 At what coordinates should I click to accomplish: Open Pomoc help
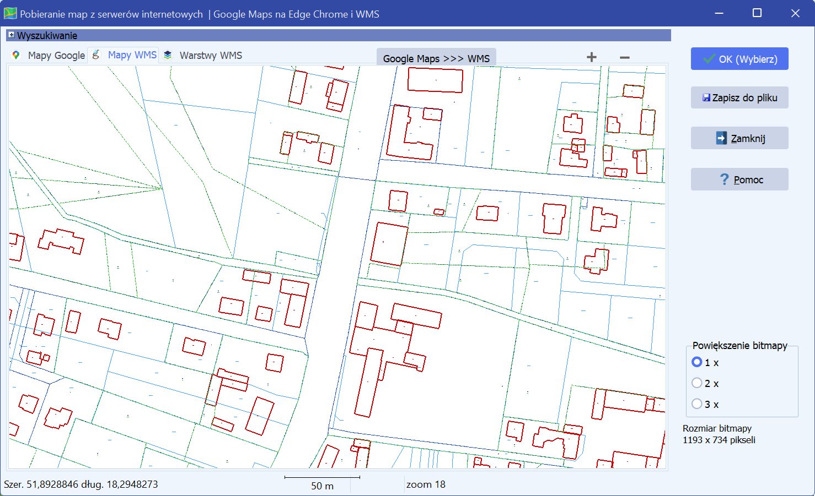coord(739,179)
